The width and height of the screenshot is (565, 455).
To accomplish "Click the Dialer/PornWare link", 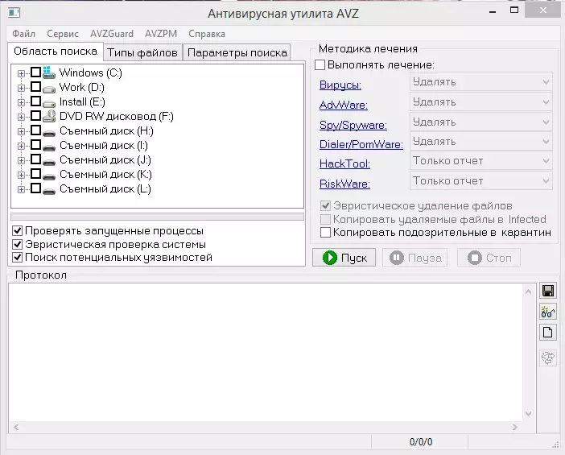I will pyautogui.click(x=361, y=144).
